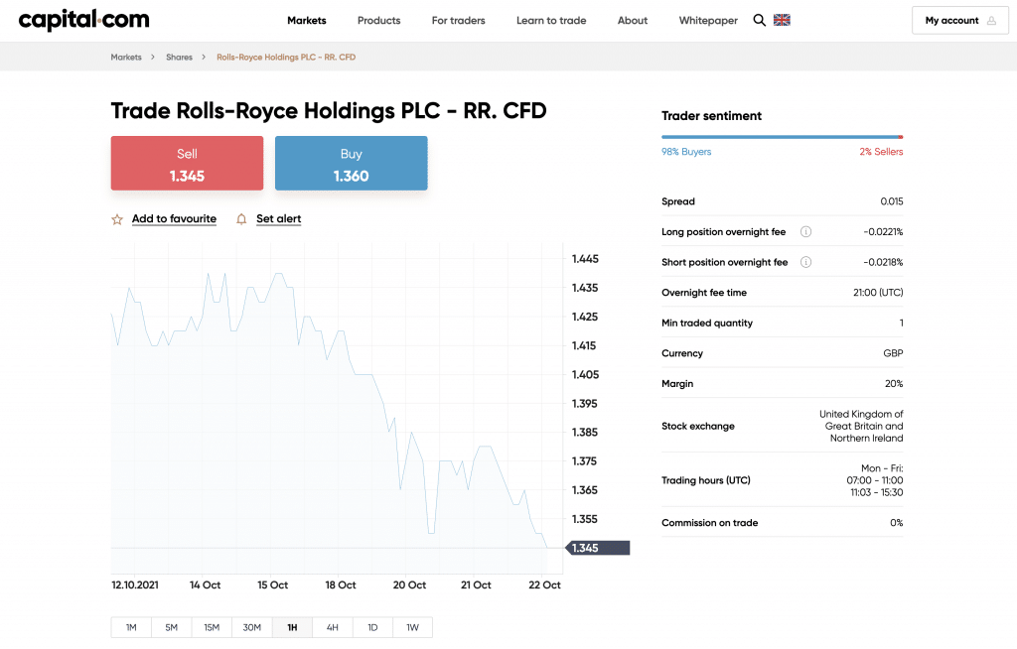Click the -0.0221% long overnight fee value

pos(883,232)
